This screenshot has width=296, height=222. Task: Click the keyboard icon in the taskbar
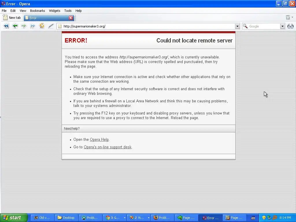(253, 218)
